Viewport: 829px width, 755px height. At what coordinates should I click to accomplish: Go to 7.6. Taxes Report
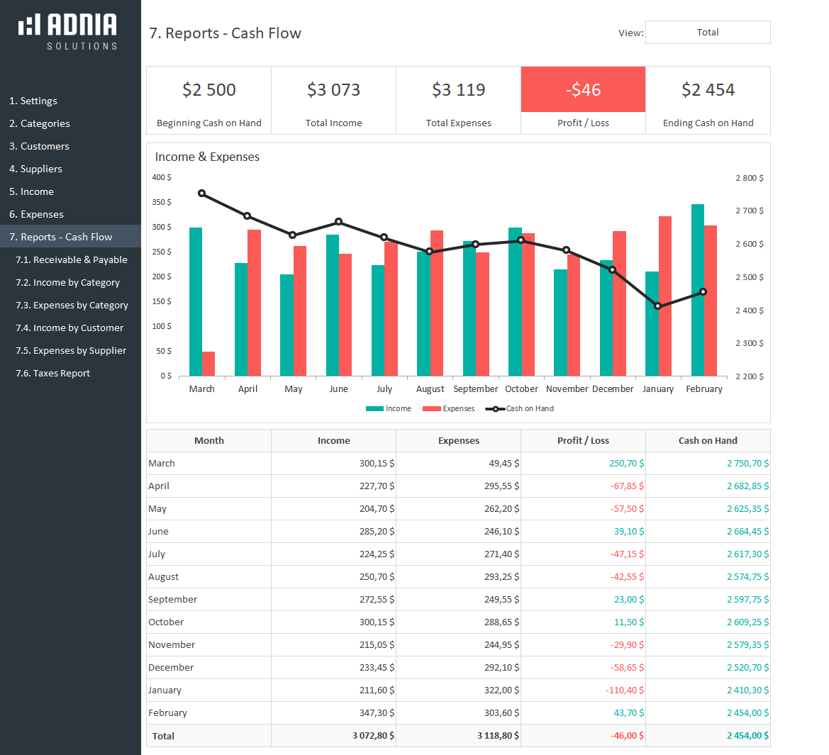[x=53, y=373]
